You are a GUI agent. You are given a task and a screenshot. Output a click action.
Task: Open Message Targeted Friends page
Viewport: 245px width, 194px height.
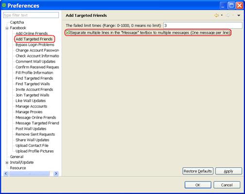(x=37, y=123)
